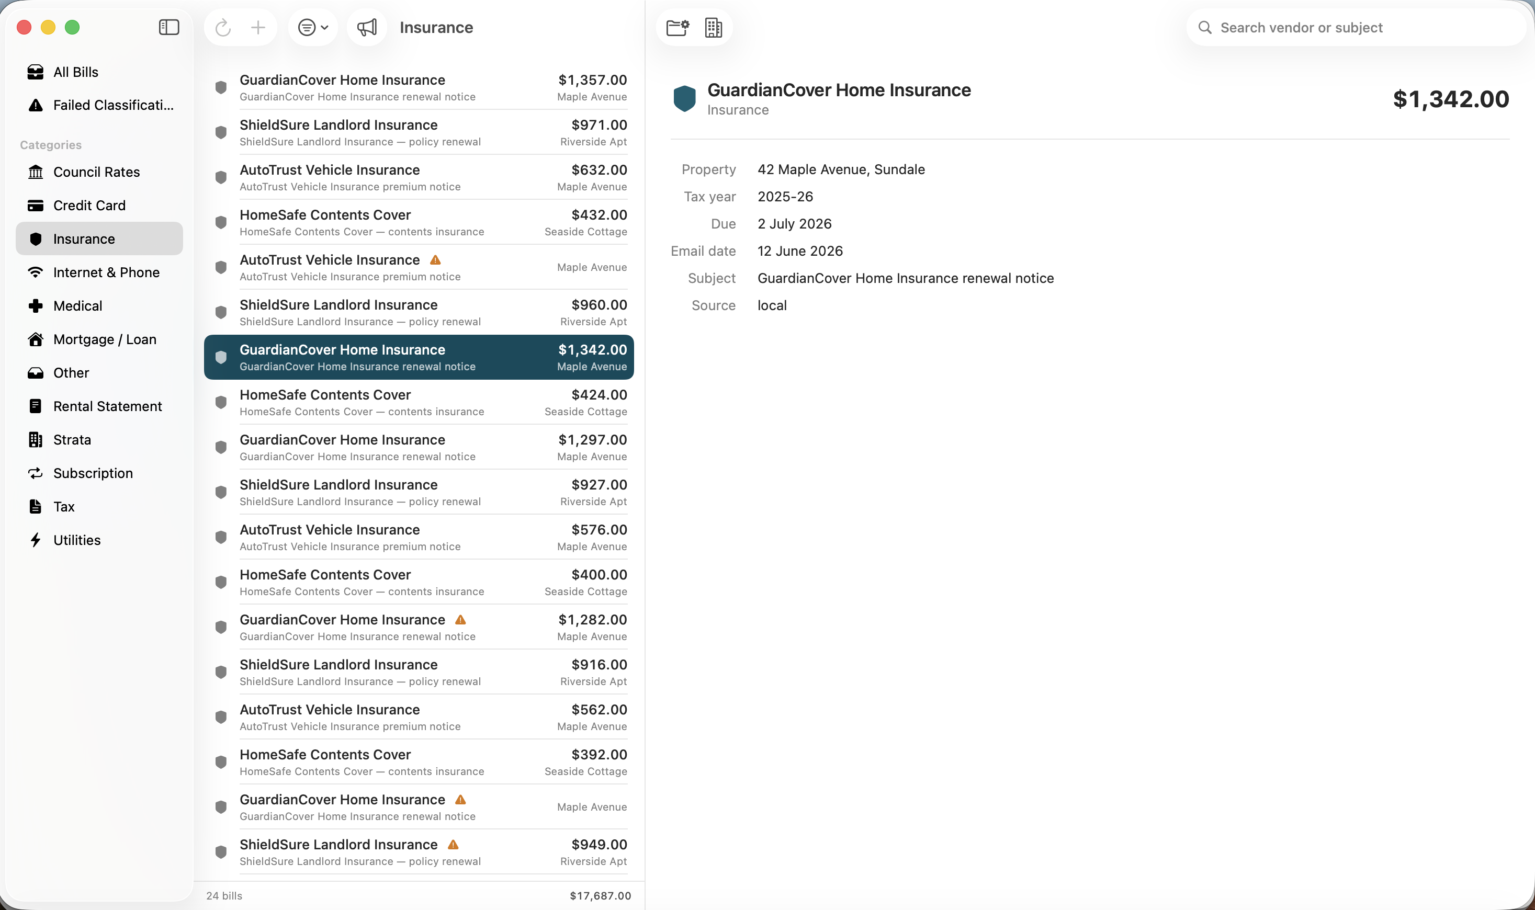Select the Medical category
The height and width of the screenshot is (910, 1535).
coord(99,305)
